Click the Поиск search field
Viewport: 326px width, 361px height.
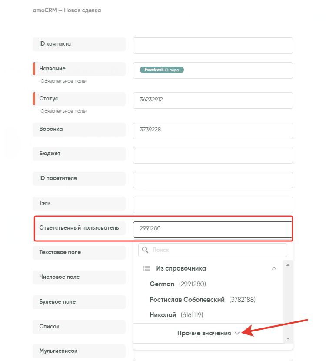point(217,250)
